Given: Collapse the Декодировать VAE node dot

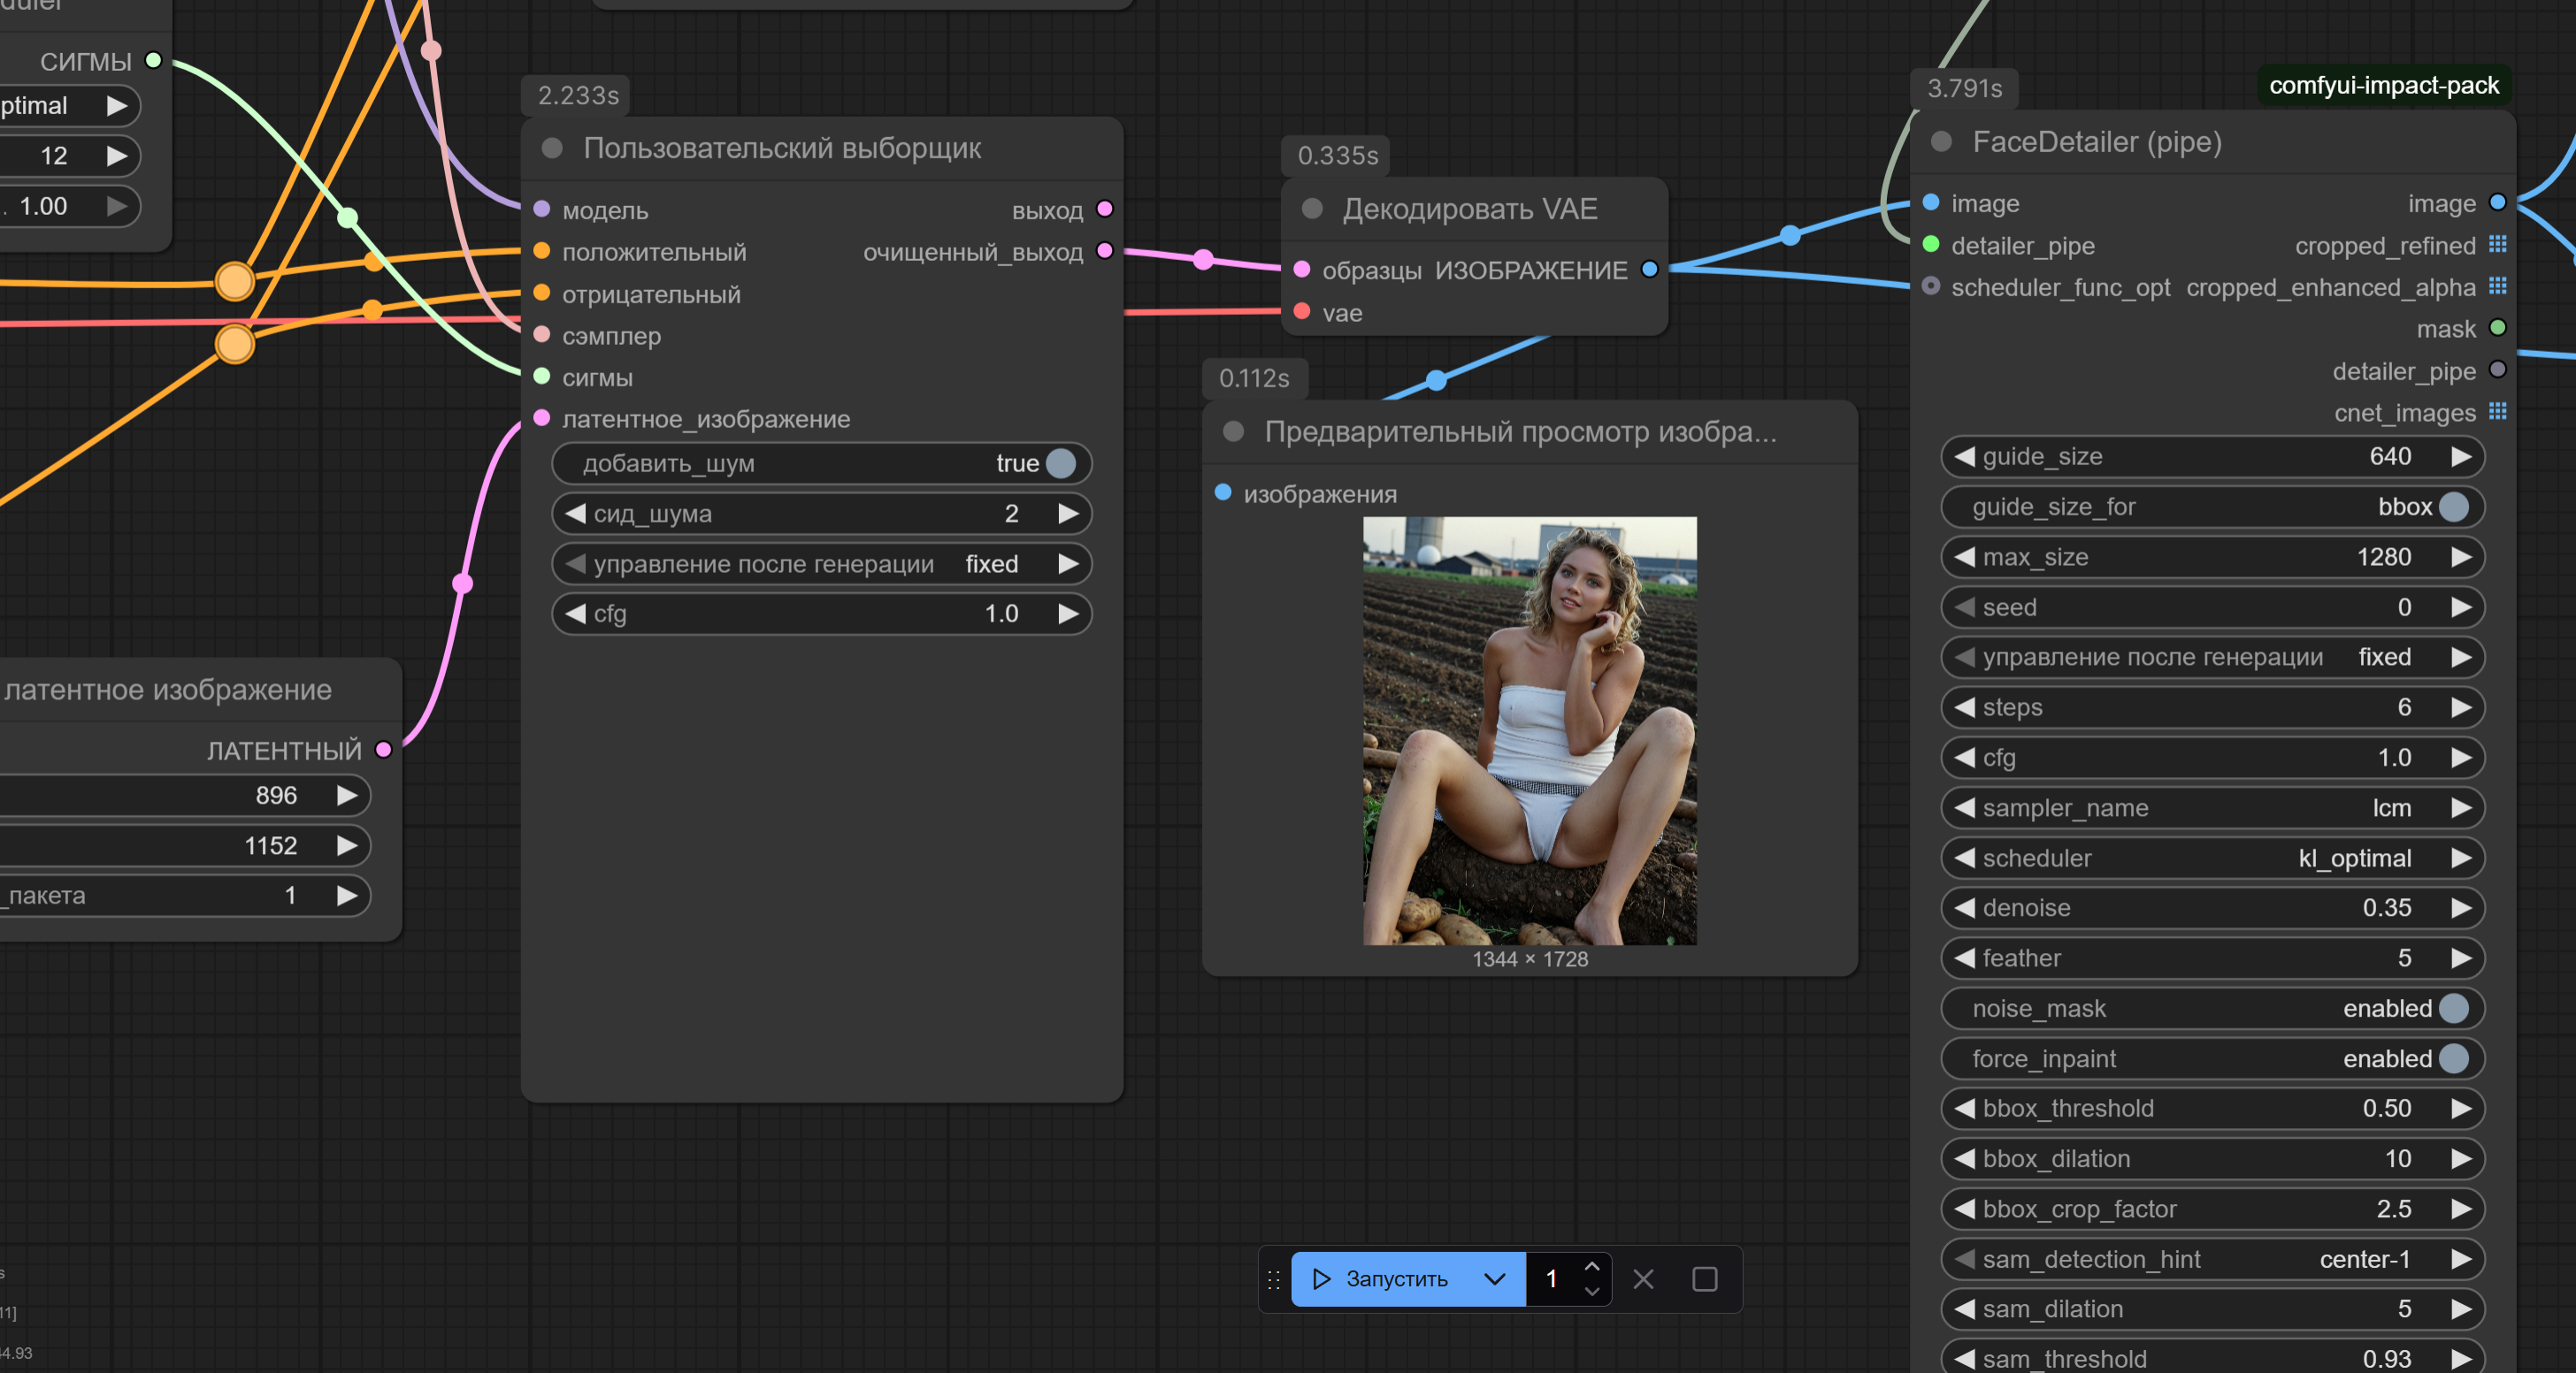Looking at the screenshot, I should tap(1312, 209).
